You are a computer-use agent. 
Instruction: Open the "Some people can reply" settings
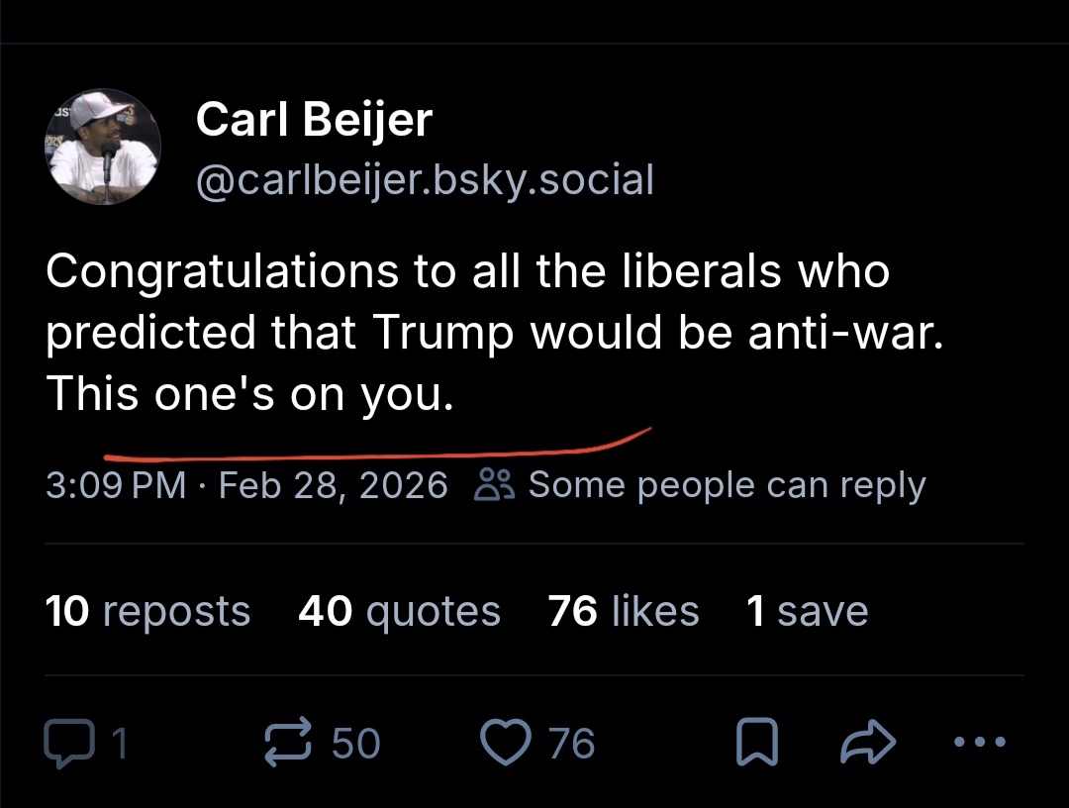click(726, 485)
